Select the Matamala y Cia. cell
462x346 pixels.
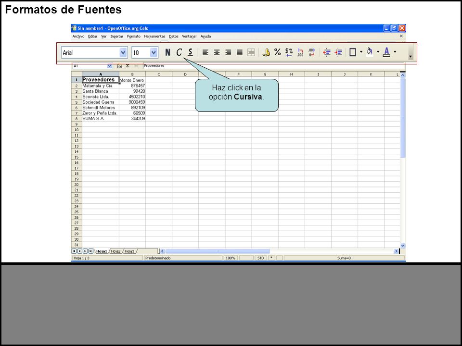click(x=101, y=86)
